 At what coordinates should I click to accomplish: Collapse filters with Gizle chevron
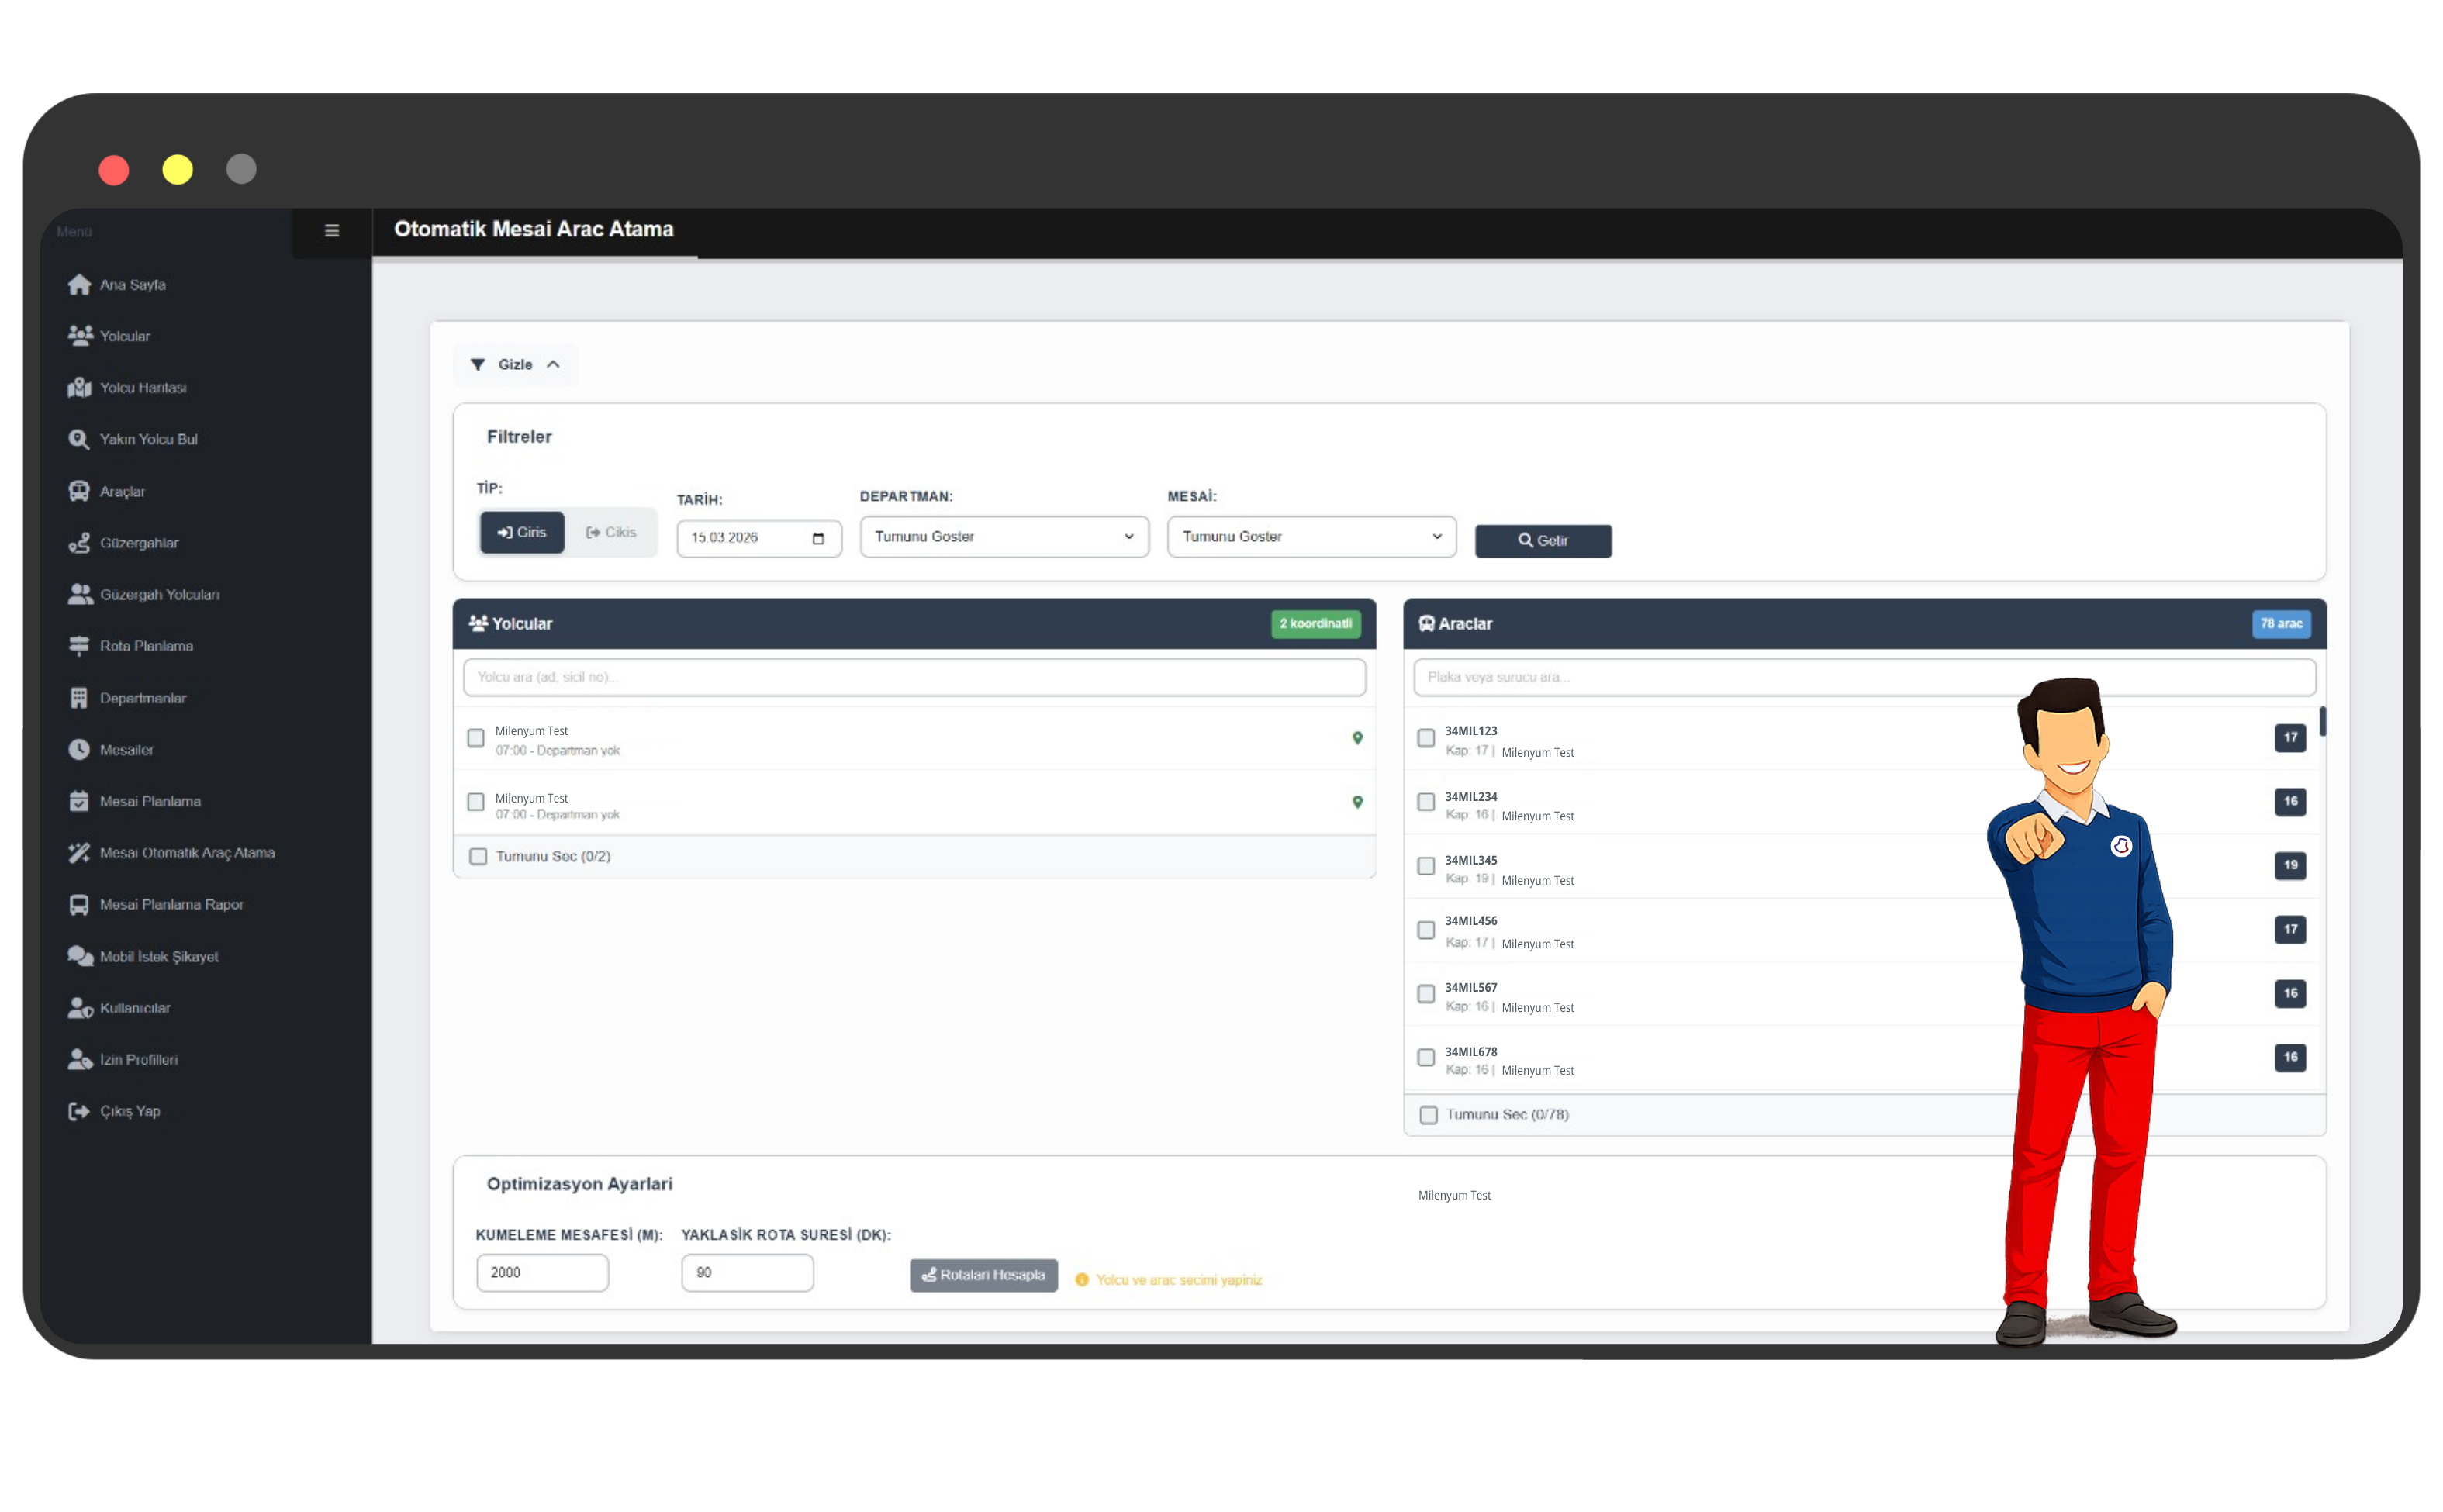click(x=553, y=365)
